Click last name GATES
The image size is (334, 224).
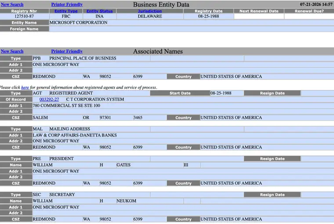123,165
